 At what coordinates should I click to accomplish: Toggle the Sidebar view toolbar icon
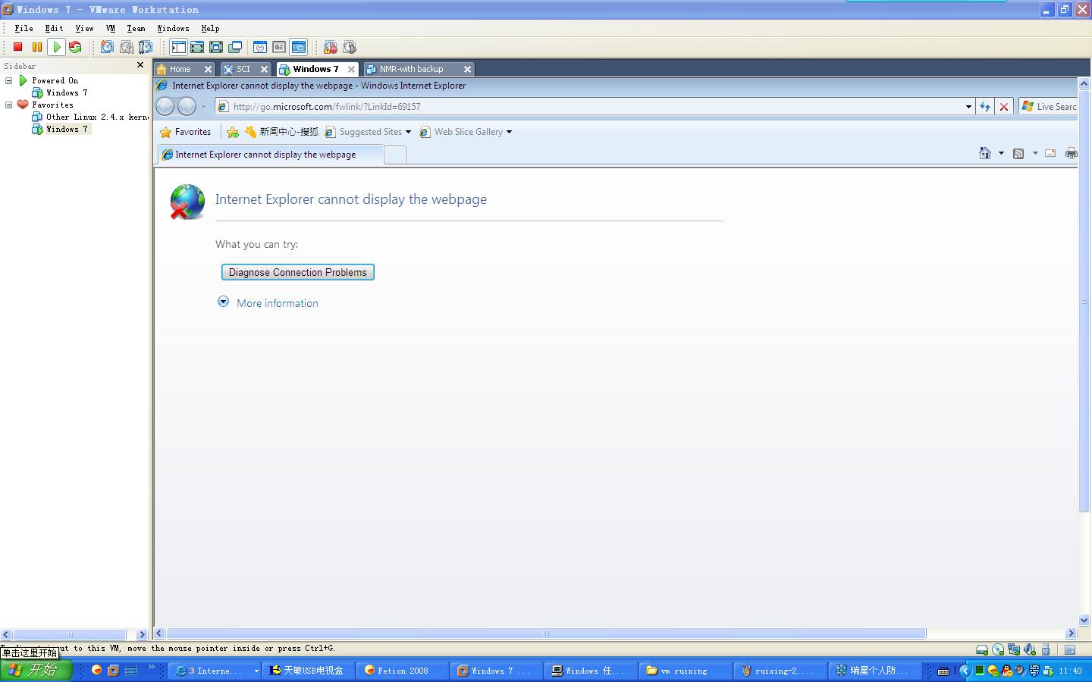(178, 47)
